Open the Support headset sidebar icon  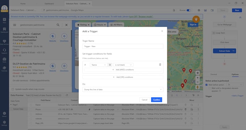pos(4,51)
